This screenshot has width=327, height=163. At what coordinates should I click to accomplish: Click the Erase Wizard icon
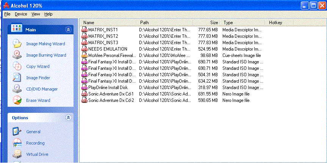tap(17, 100)
